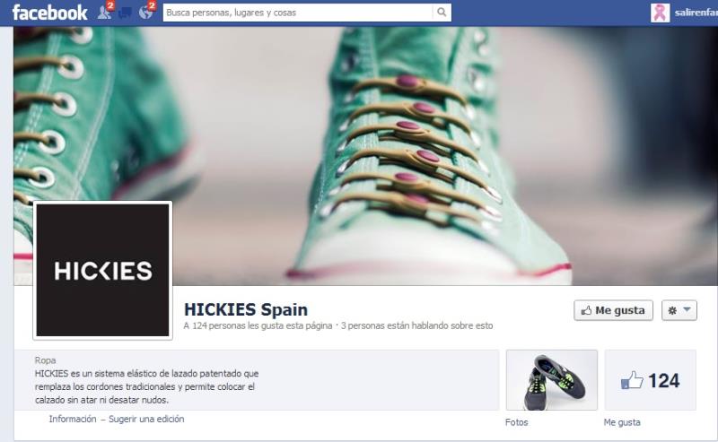This screenshot has height=442, width=718.
Task: Click the '124 personas les gusta' text
Action: (258, 326)
